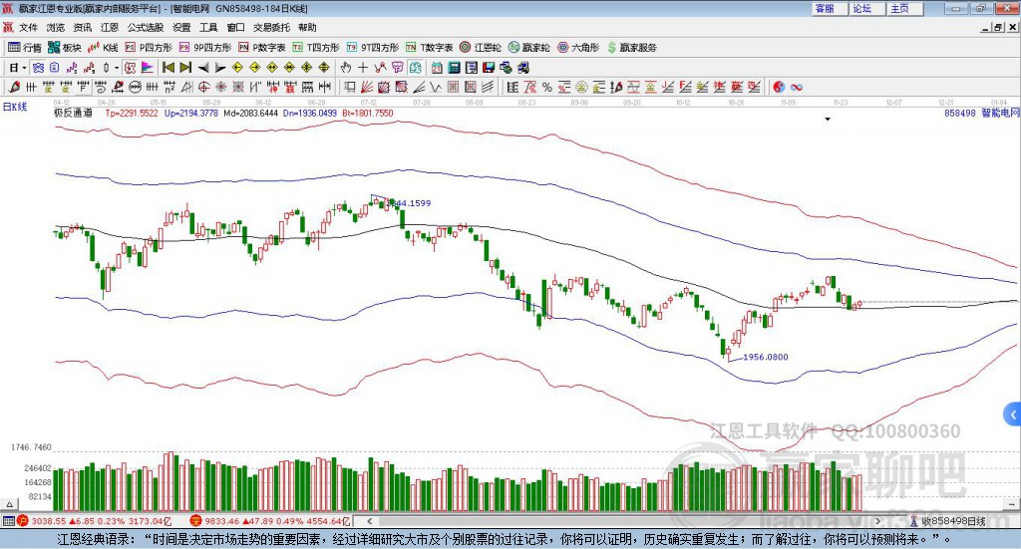Image resolution: width=1021 pixels, height=549 pixels.
Task: Click the 收858498日线 status entry
Action: tap(949, 521)
